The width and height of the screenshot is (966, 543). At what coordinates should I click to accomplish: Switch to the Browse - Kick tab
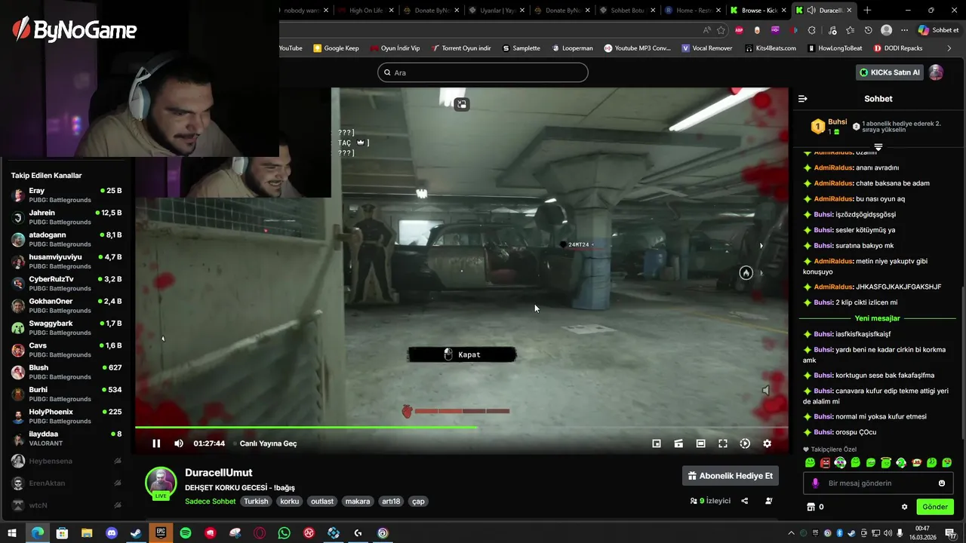coord(759,11)
